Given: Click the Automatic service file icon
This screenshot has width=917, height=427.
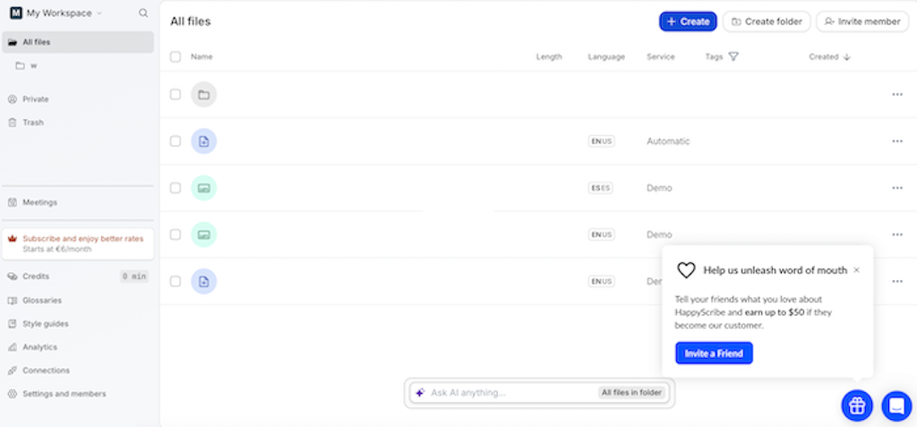Looking at the screenshot, I should 203,141.
